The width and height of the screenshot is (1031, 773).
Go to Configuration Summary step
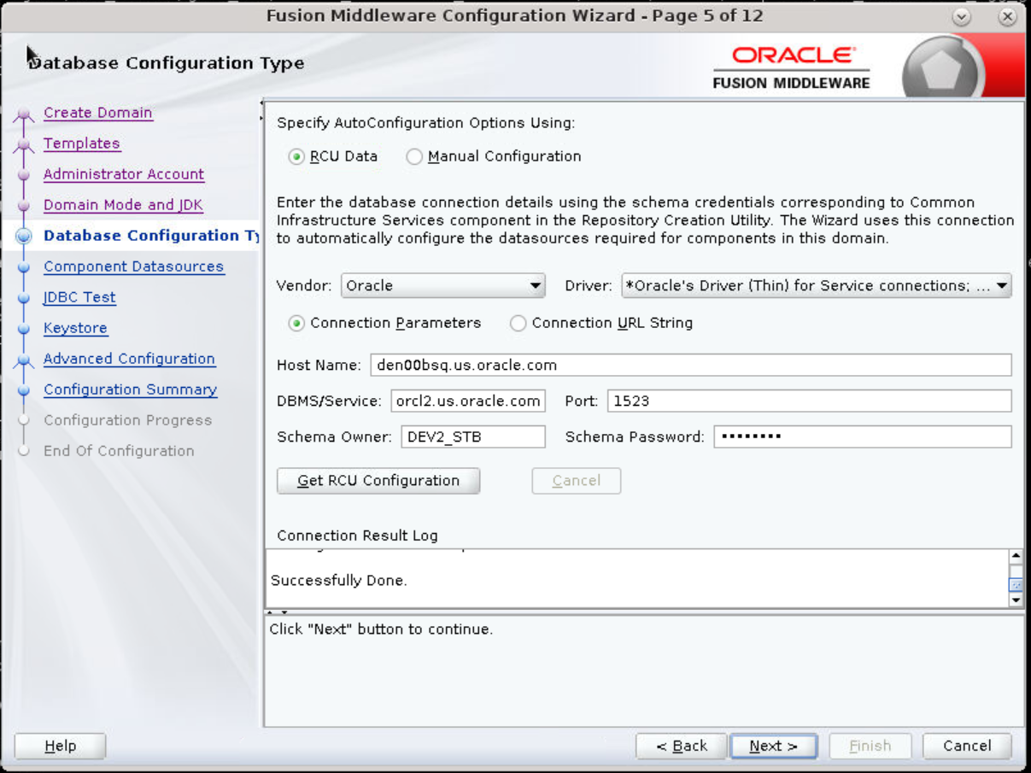(x=131, y=389)
